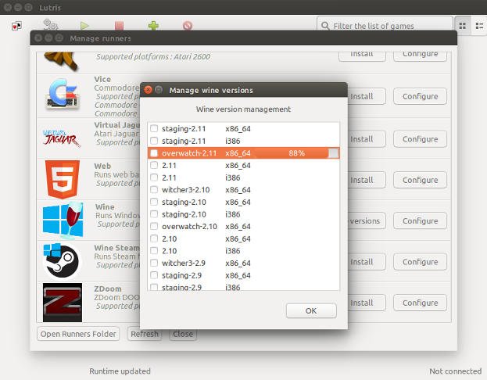Click the Wine Steam runner icon
This screenshot has width=487, height=380.
61,261
